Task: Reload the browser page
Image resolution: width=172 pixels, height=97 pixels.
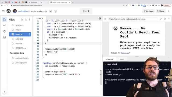Action: pos(8,5)
